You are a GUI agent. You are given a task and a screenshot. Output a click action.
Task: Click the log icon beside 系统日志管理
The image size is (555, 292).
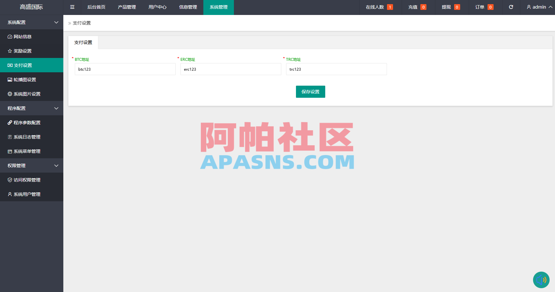10,137
